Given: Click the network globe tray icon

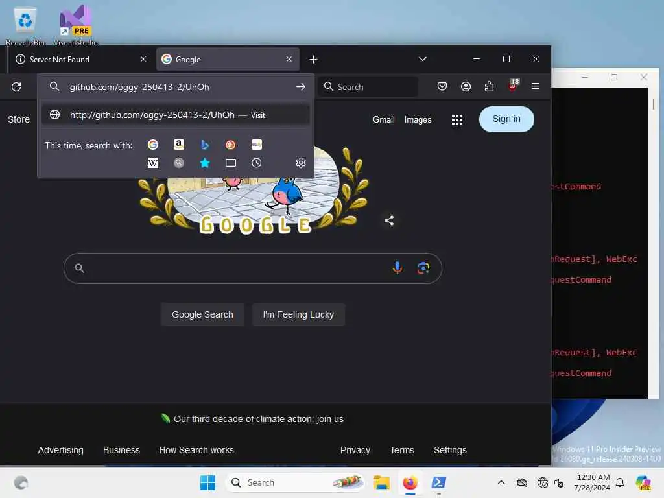Looking at the screenshot, I should 543,482.
